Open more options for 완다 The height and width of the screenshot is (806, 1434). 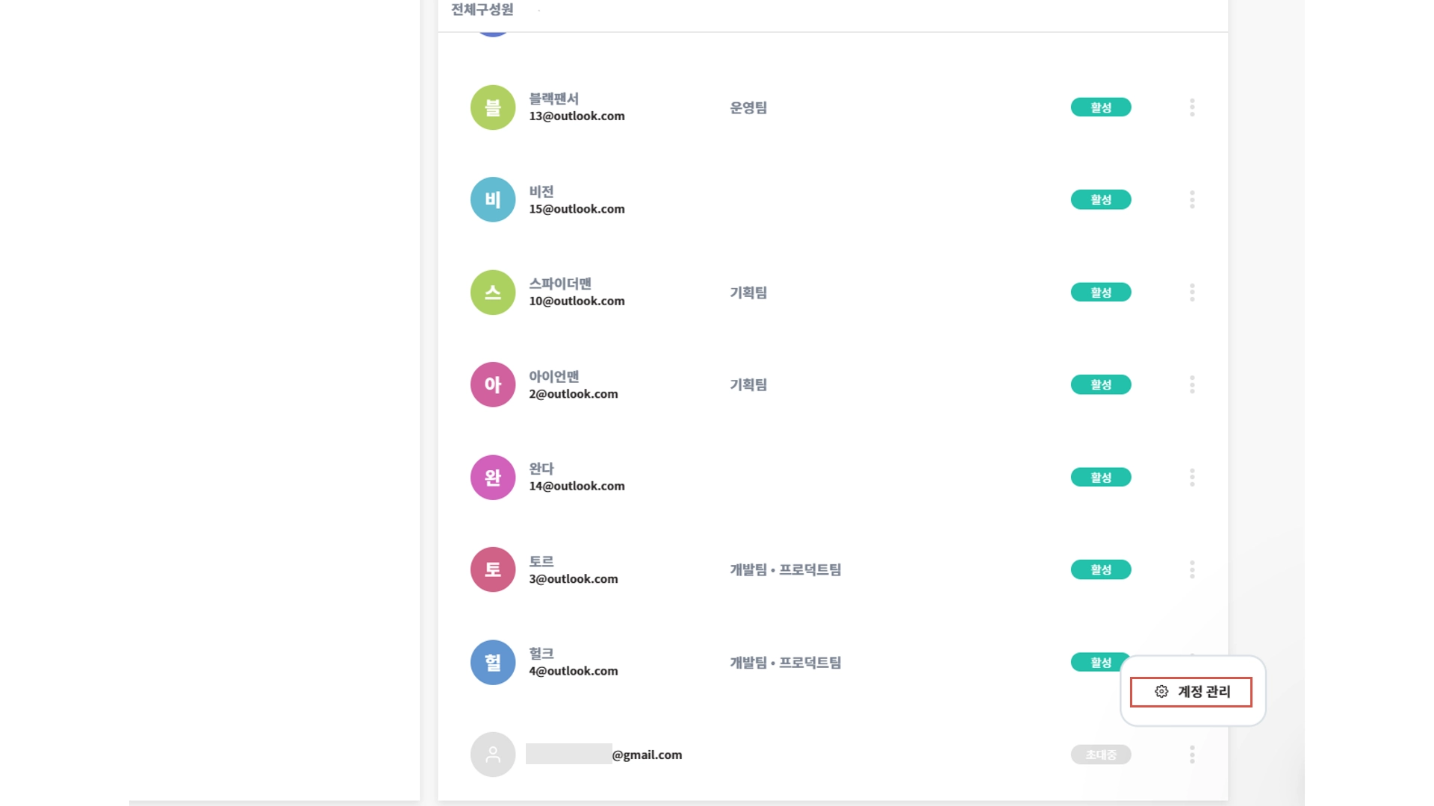[x=1192, y=478]
